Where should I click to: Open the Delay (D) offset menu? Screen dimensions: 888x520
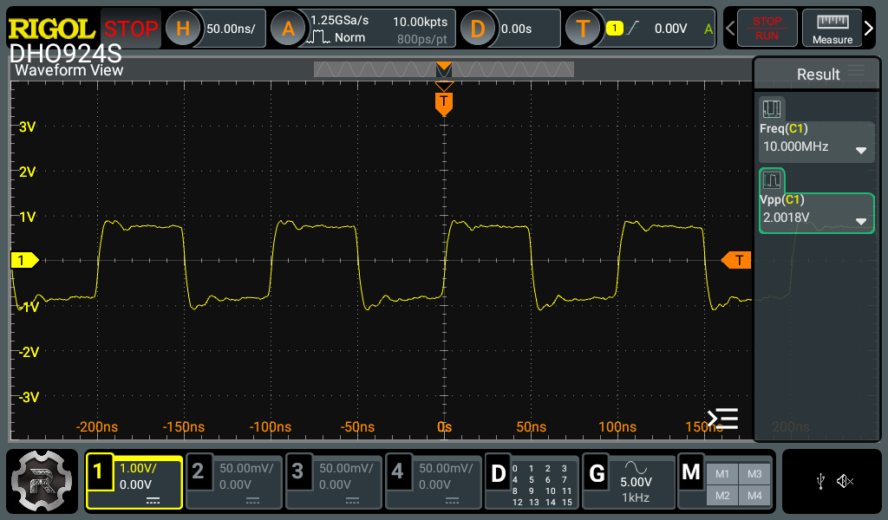click(478, 29)
